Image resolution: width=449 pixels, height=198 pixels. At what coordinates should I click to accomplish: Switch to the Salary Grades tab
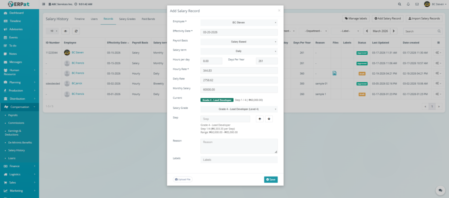pyautogui.click(x=127, y=19)
